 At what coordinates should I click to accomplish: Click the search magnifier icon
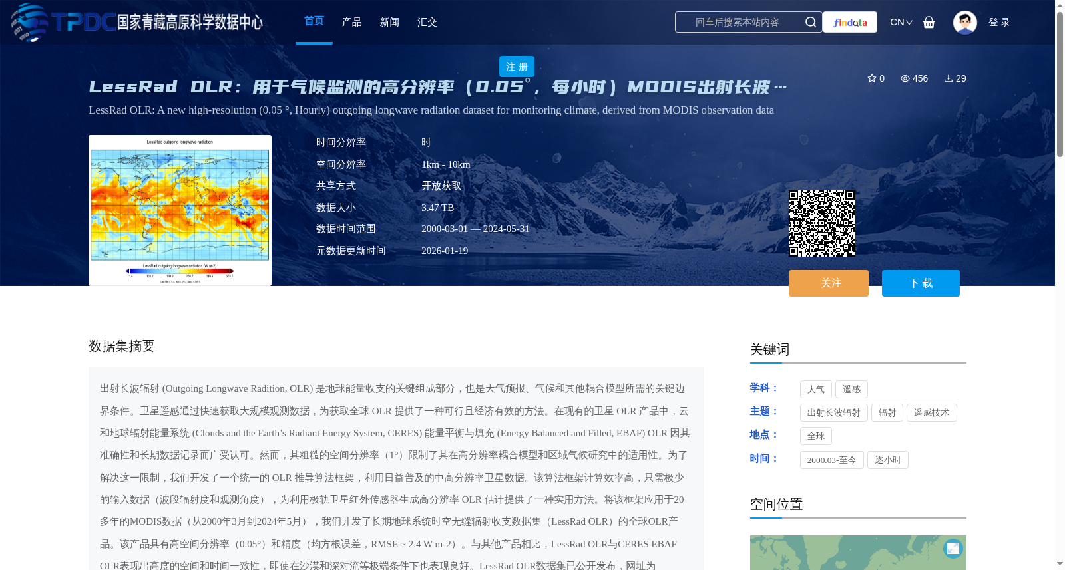pos(811,22)
